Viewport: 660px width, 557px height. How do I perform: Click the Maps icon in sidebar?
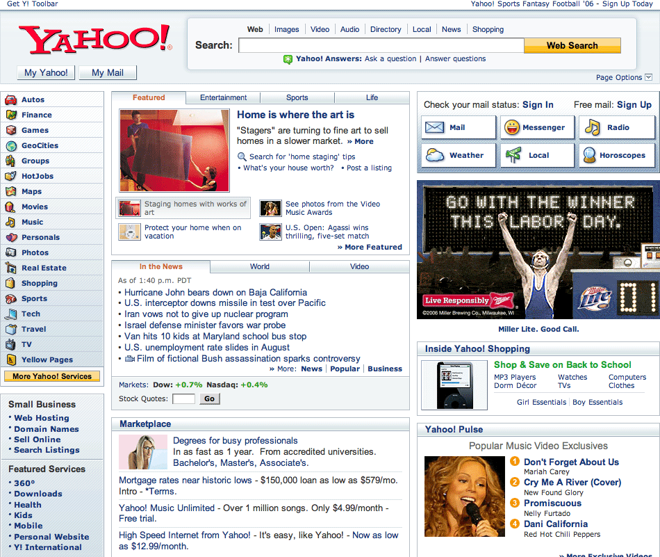pos(11,192)
